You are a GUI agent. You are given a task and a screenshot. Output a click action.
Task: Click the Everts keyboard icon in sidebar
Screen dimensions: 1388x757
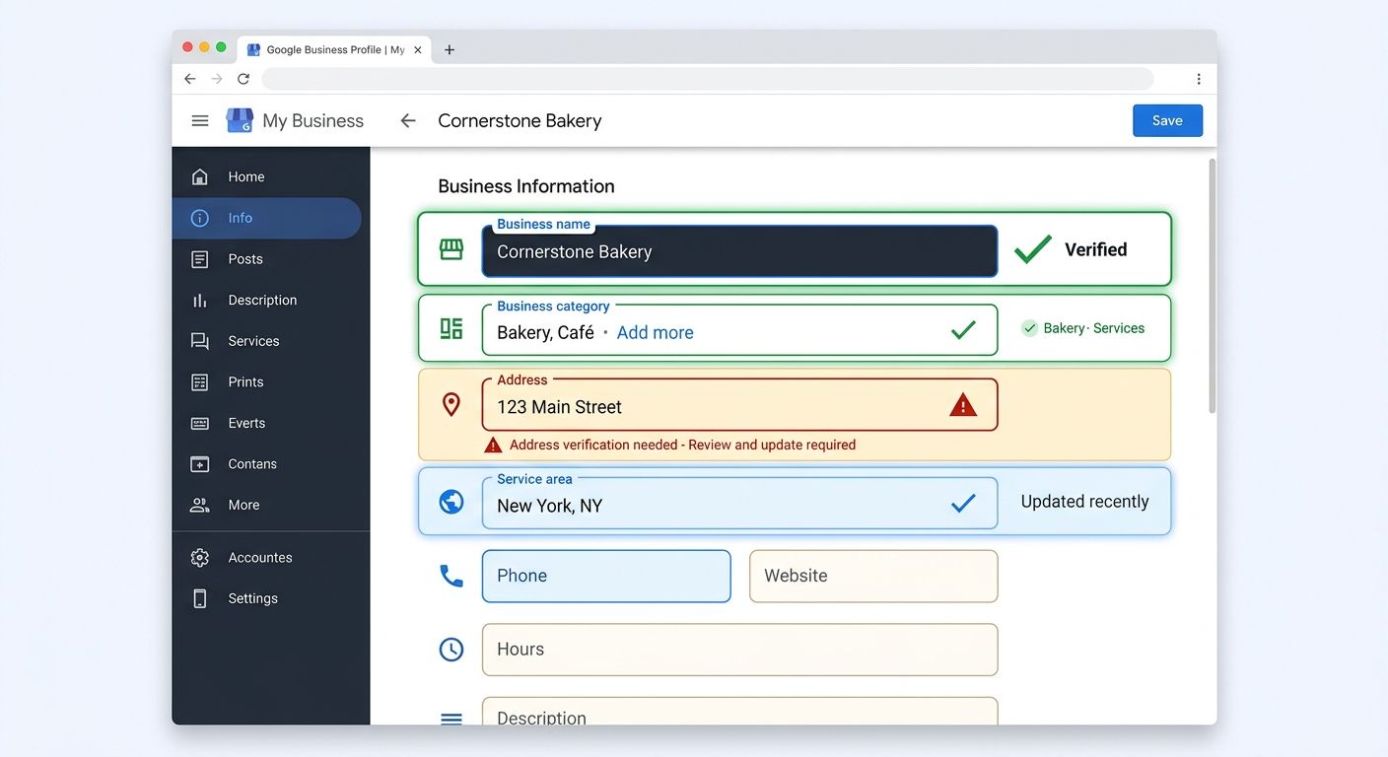coord(200,423)
